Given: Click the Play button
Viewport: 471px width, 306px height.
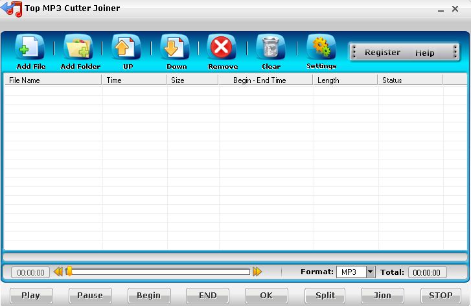Looking at the screenshot, I should tap(31, 296).
